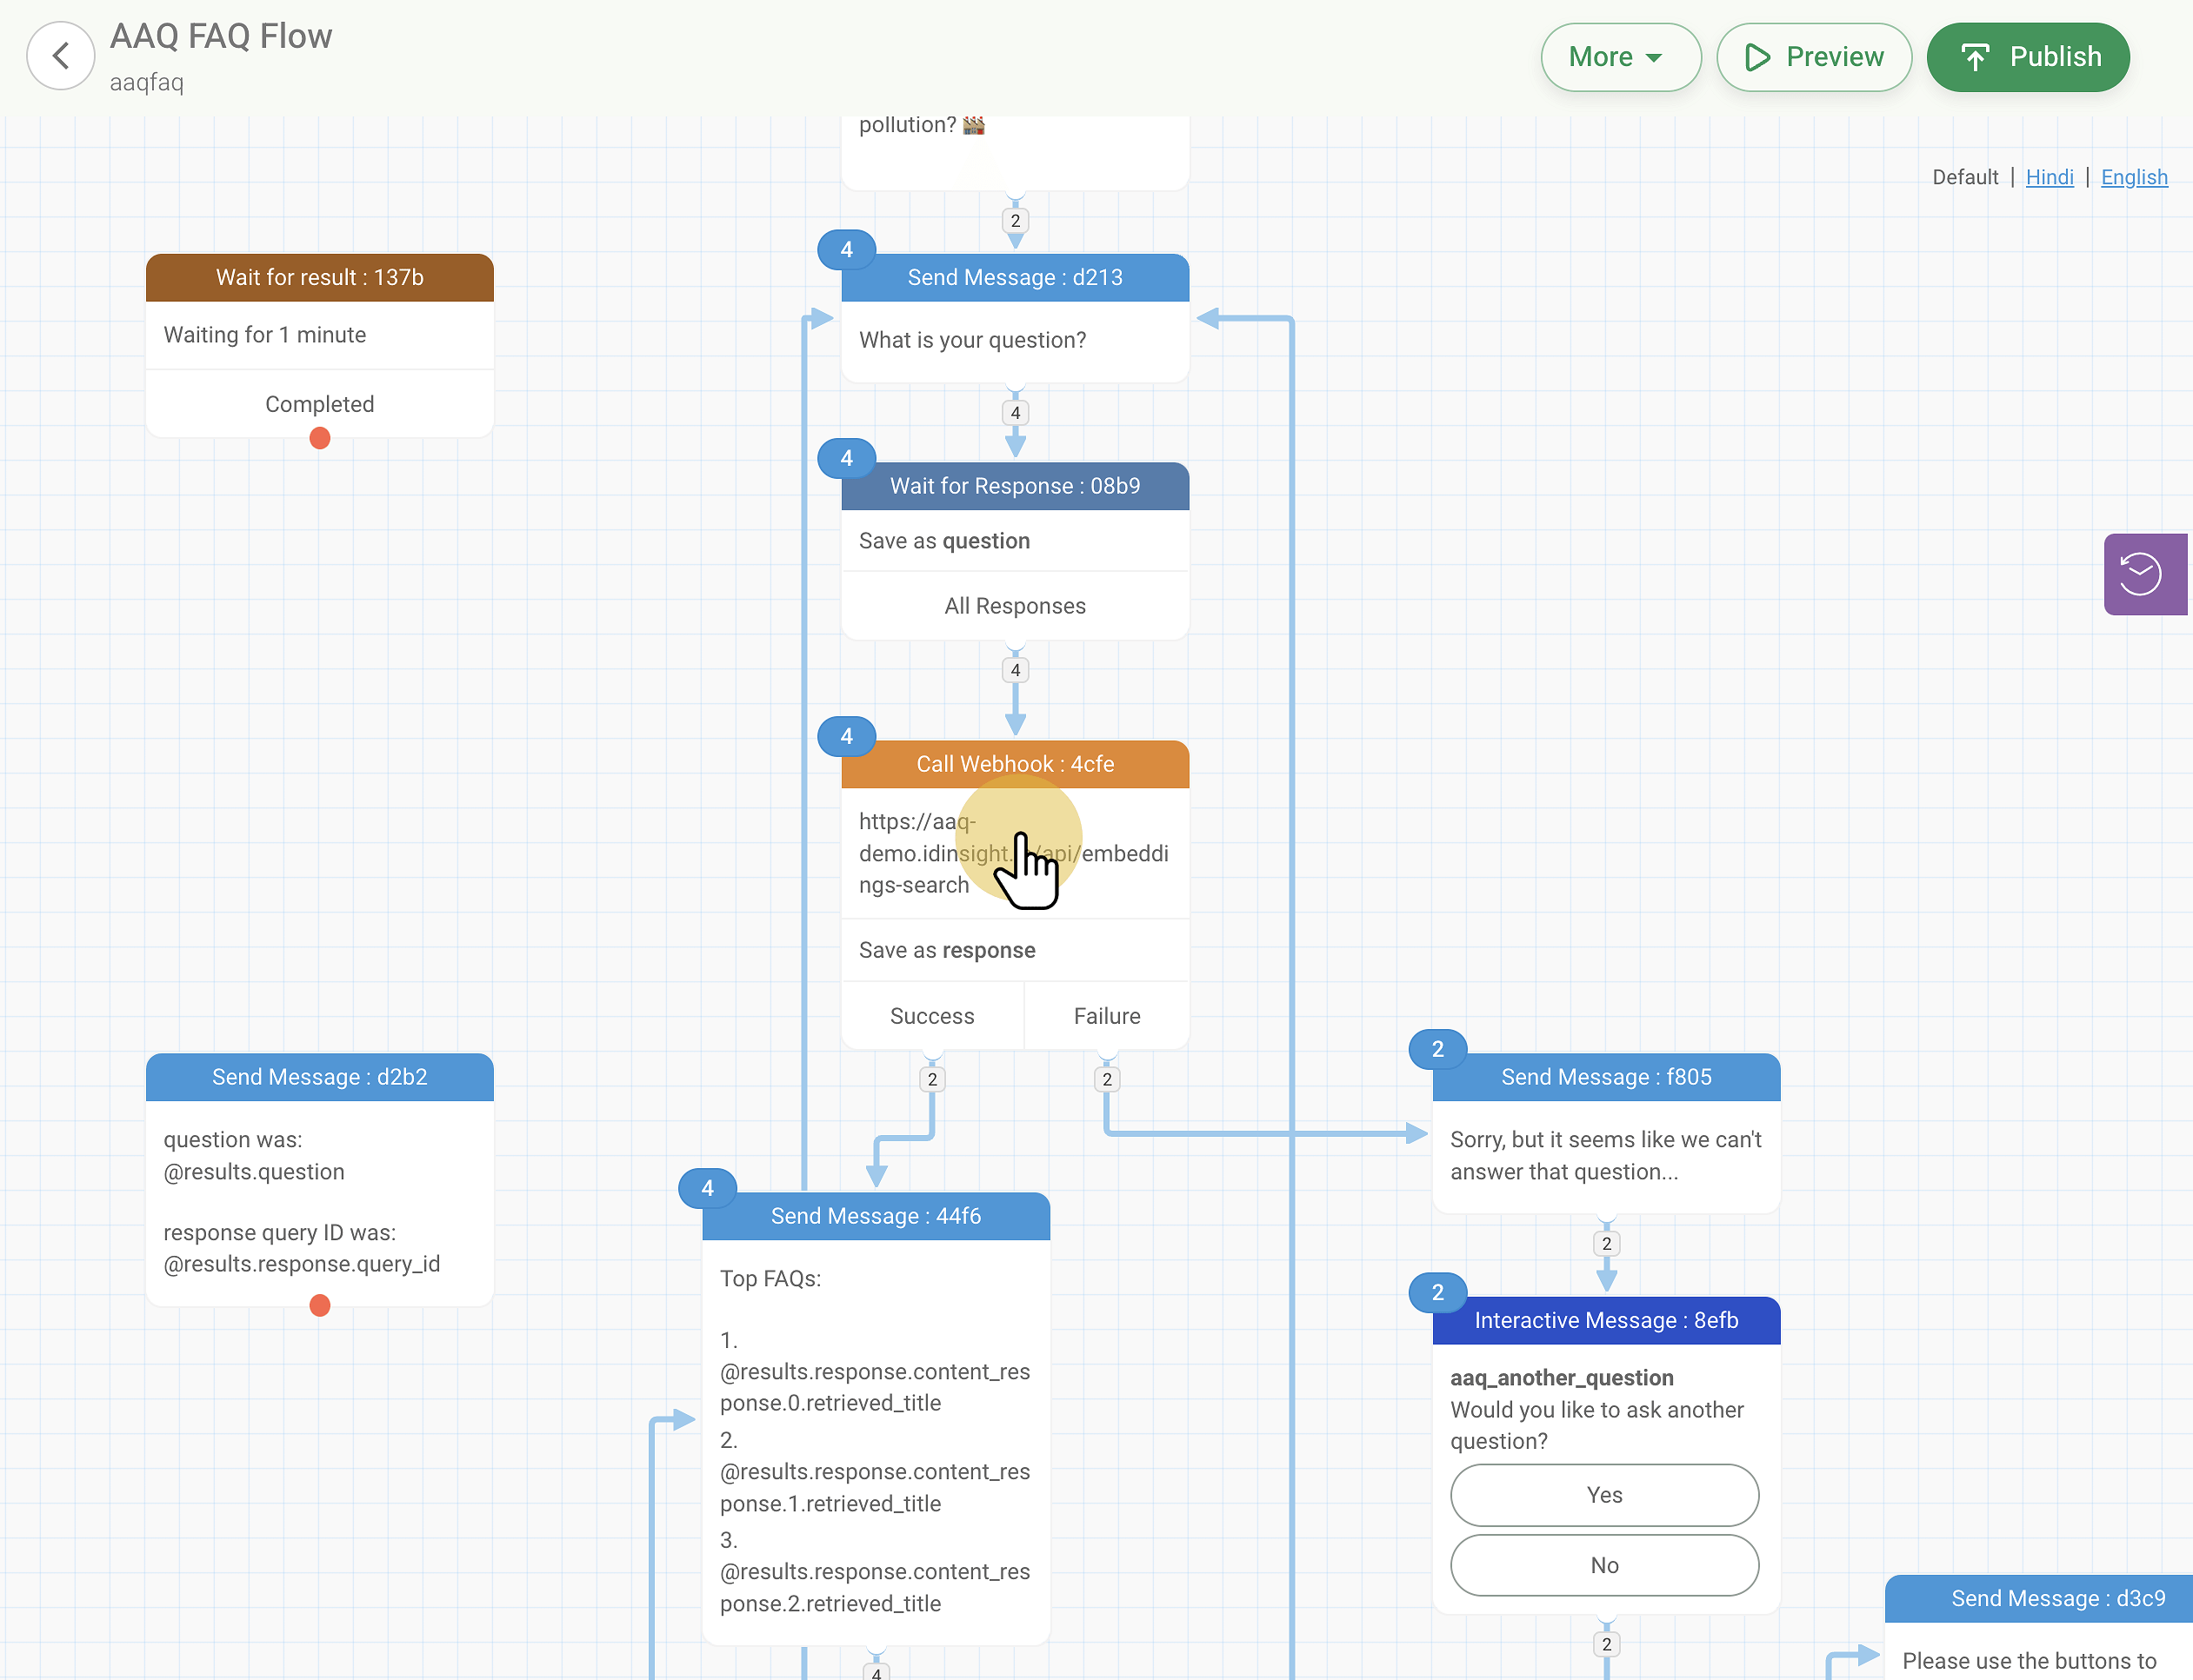Screen dimensions: 2193x1680
Task: Click the red exit dot under Send Message d2b2
Action: (320, 1305)
